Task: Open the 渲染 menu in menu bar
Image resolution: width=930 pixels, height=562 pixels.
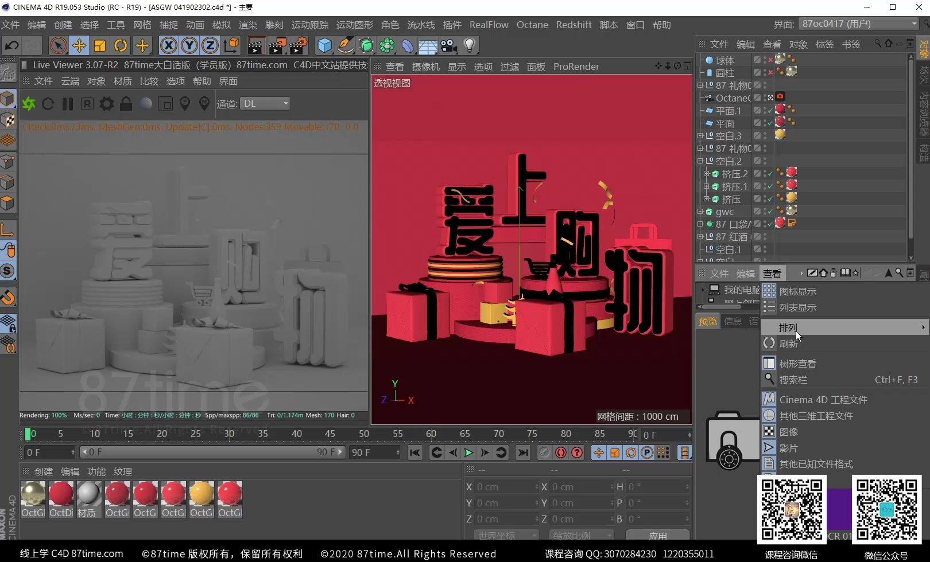Action: coord(248,25)
